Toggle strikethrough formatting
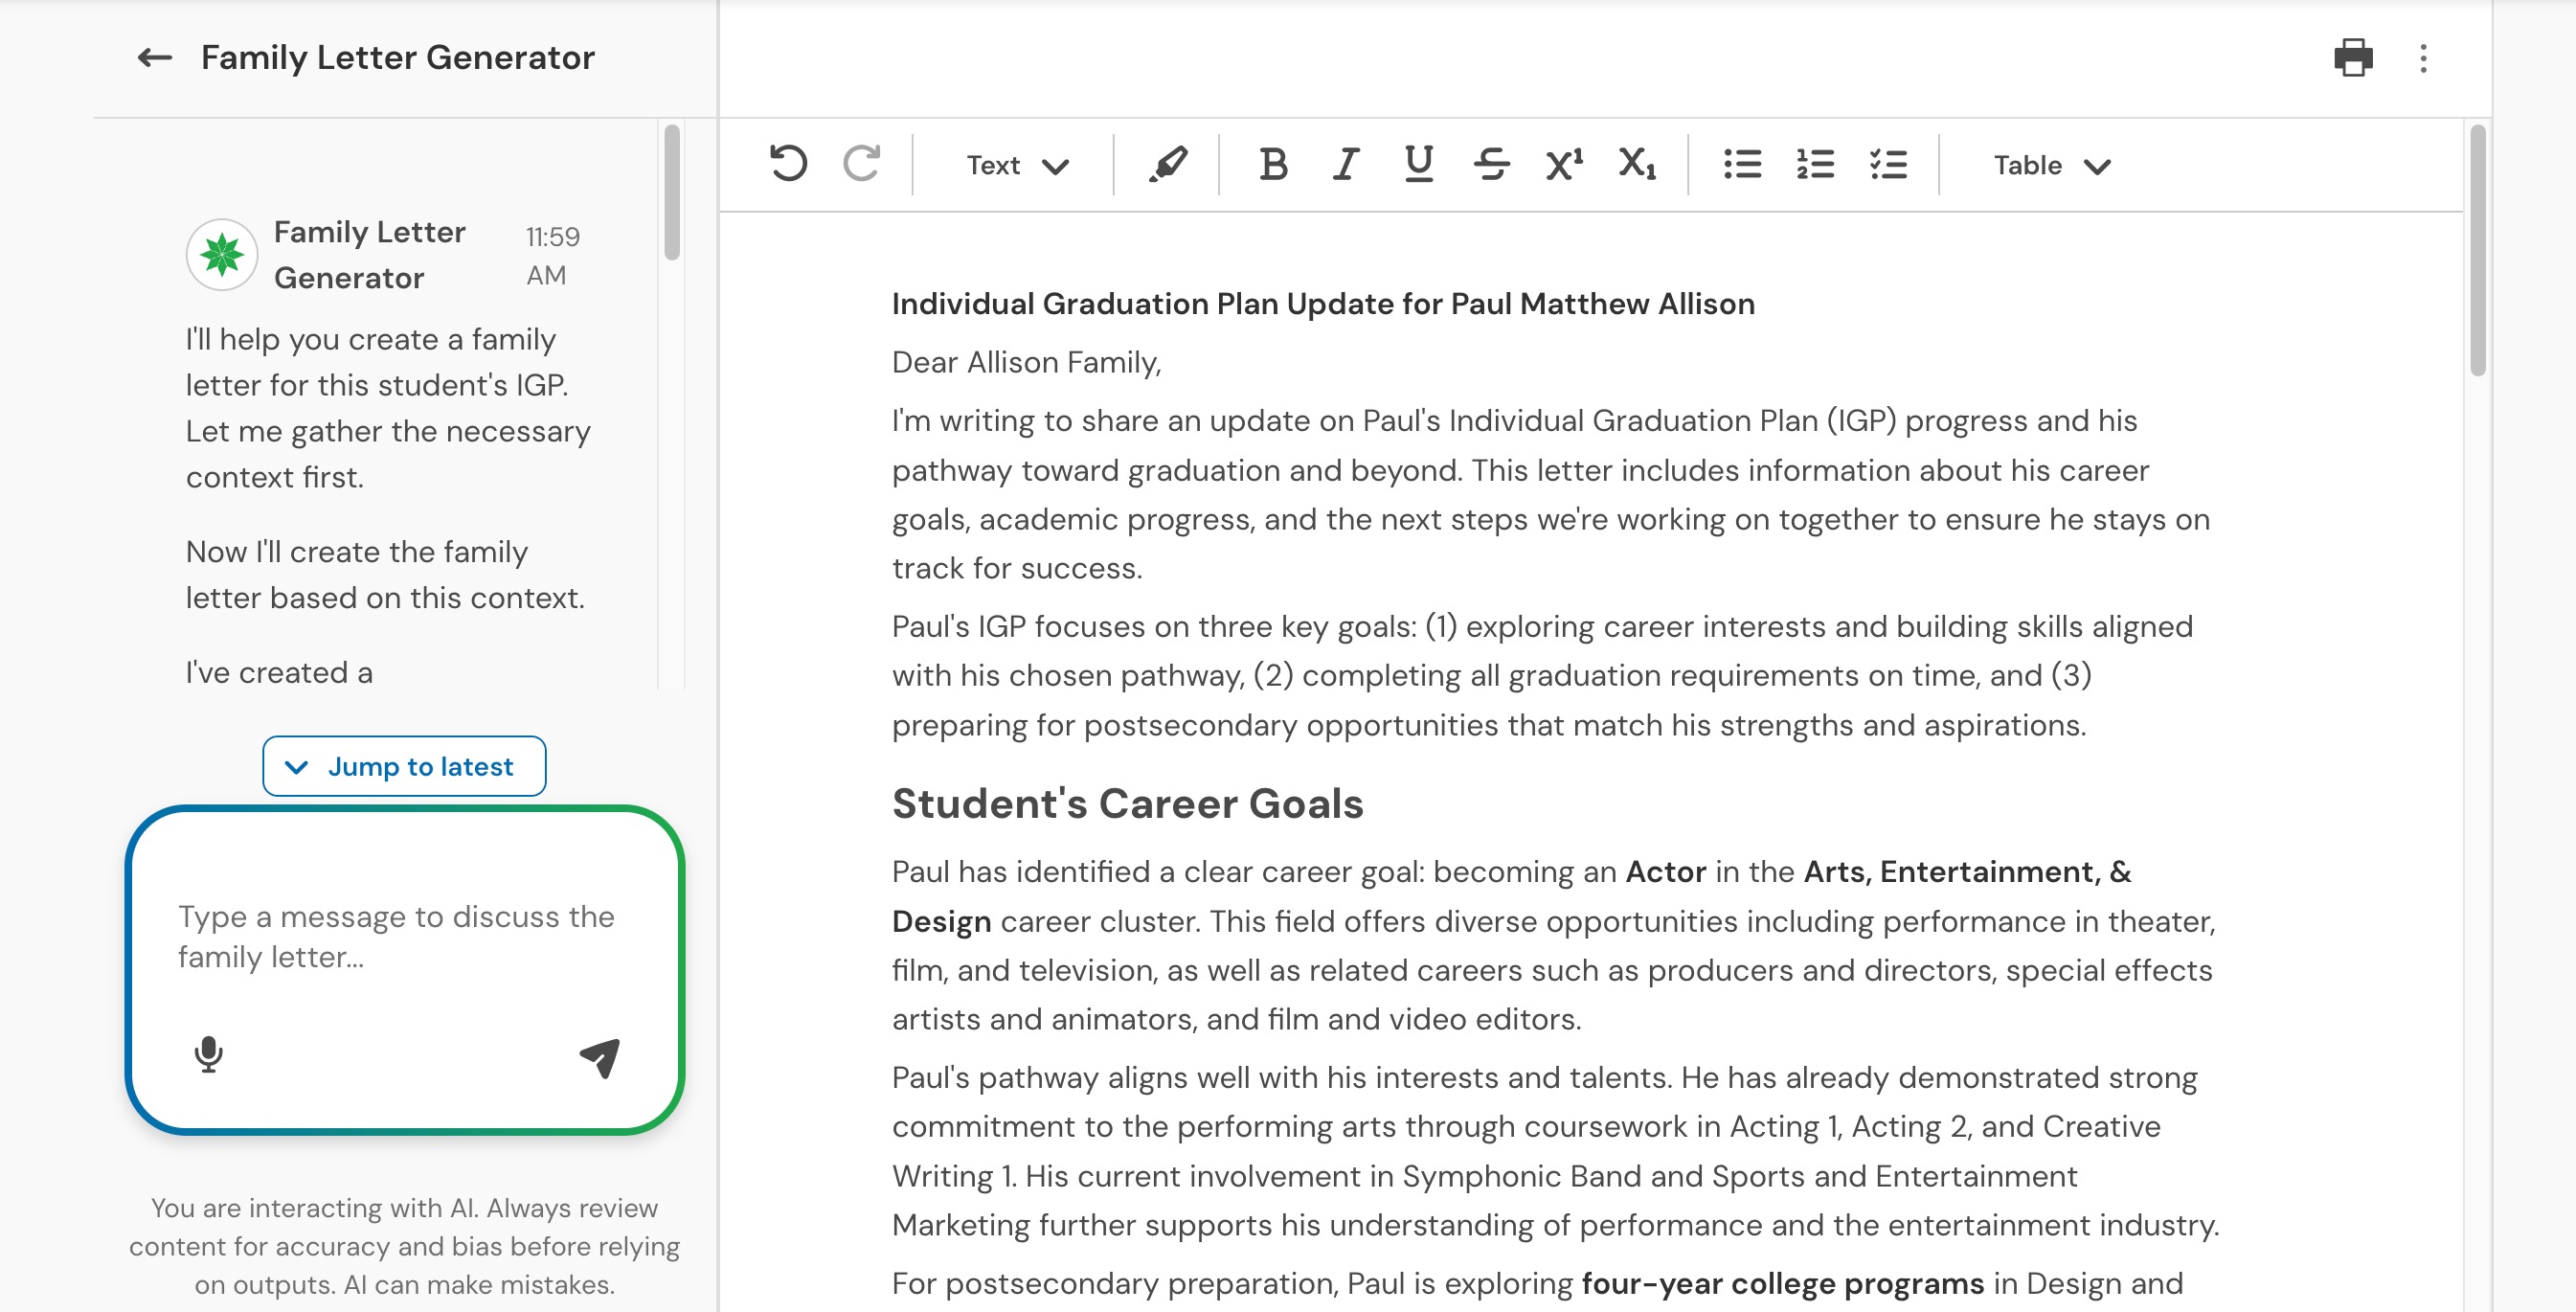Image resolution: width=2576 pixels, height=1312 pixels. pyautogui.click(x=1491, y=164)
